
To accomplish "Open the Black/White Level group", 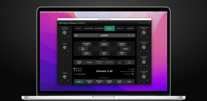I will tap(87, 44).
